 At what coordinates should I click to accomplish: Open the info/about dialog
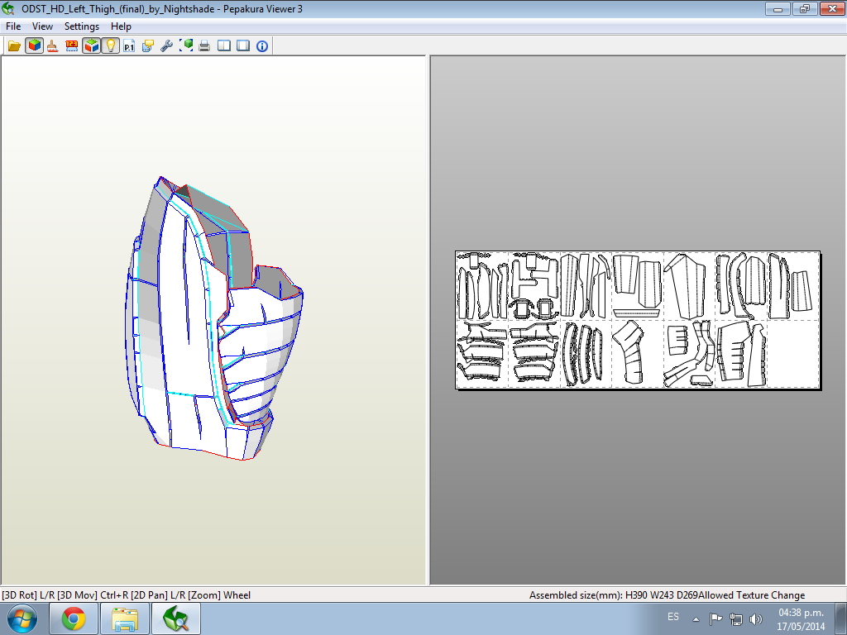tap(262, 45)
